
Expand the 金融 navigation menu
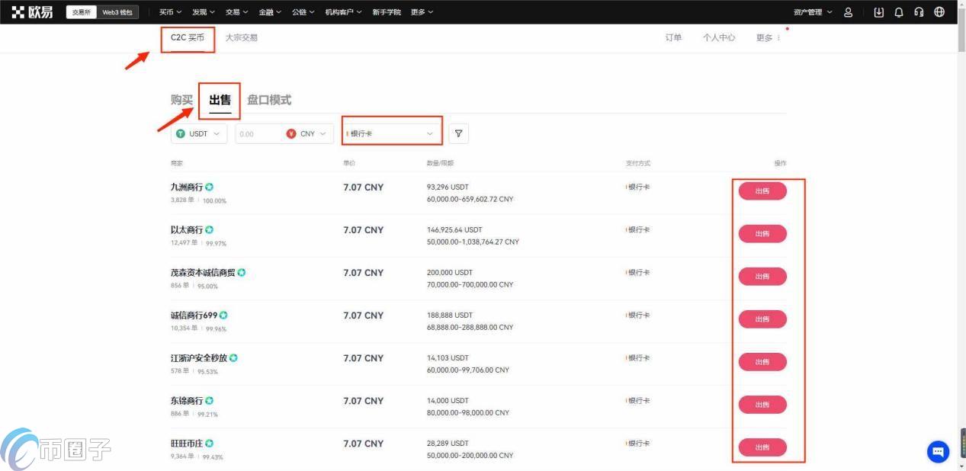coord(270,12)
